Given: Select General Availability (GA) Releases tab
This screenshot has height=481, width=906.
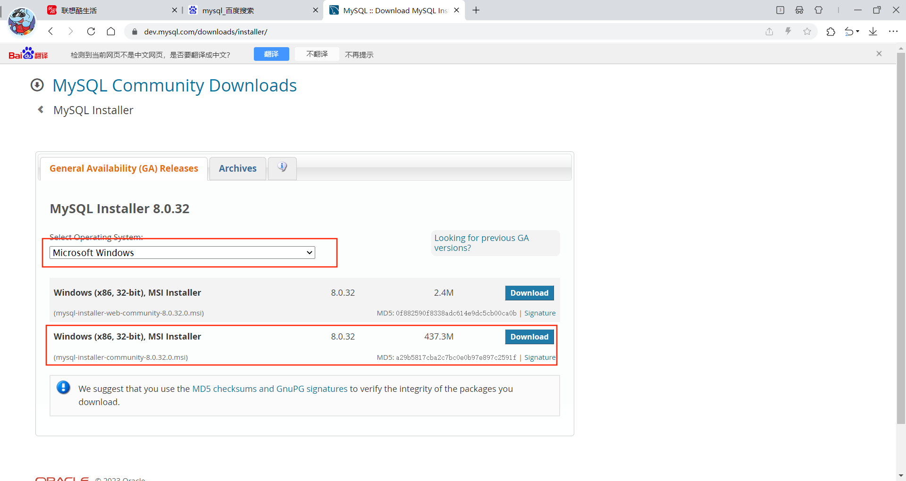Looking at the screenshot, I should (x=124, y=168).
